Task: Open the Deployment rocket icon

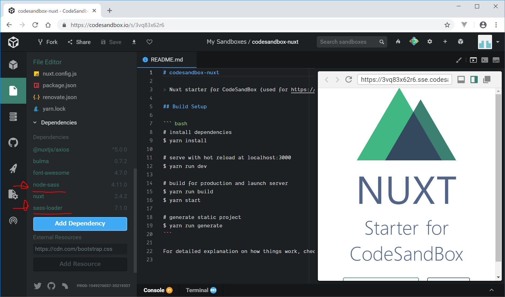Action: [x=13, y=168]
